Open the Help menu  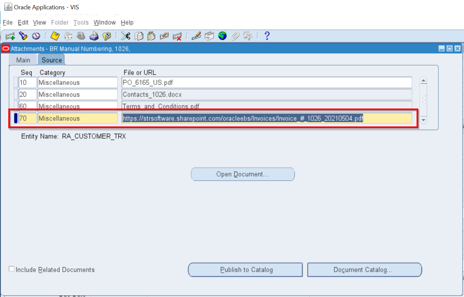pos(127,23)
